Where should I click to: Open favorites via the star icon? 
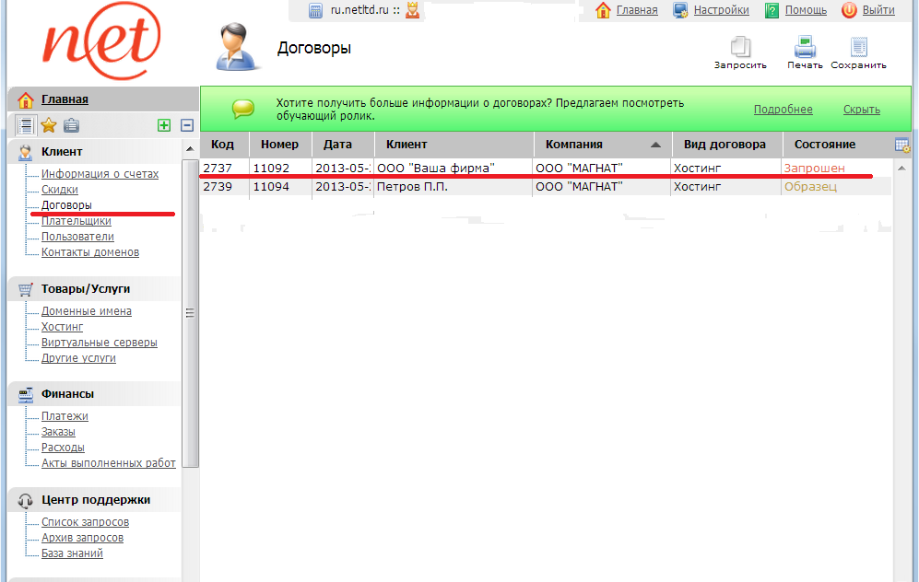(x=49, y=125)
